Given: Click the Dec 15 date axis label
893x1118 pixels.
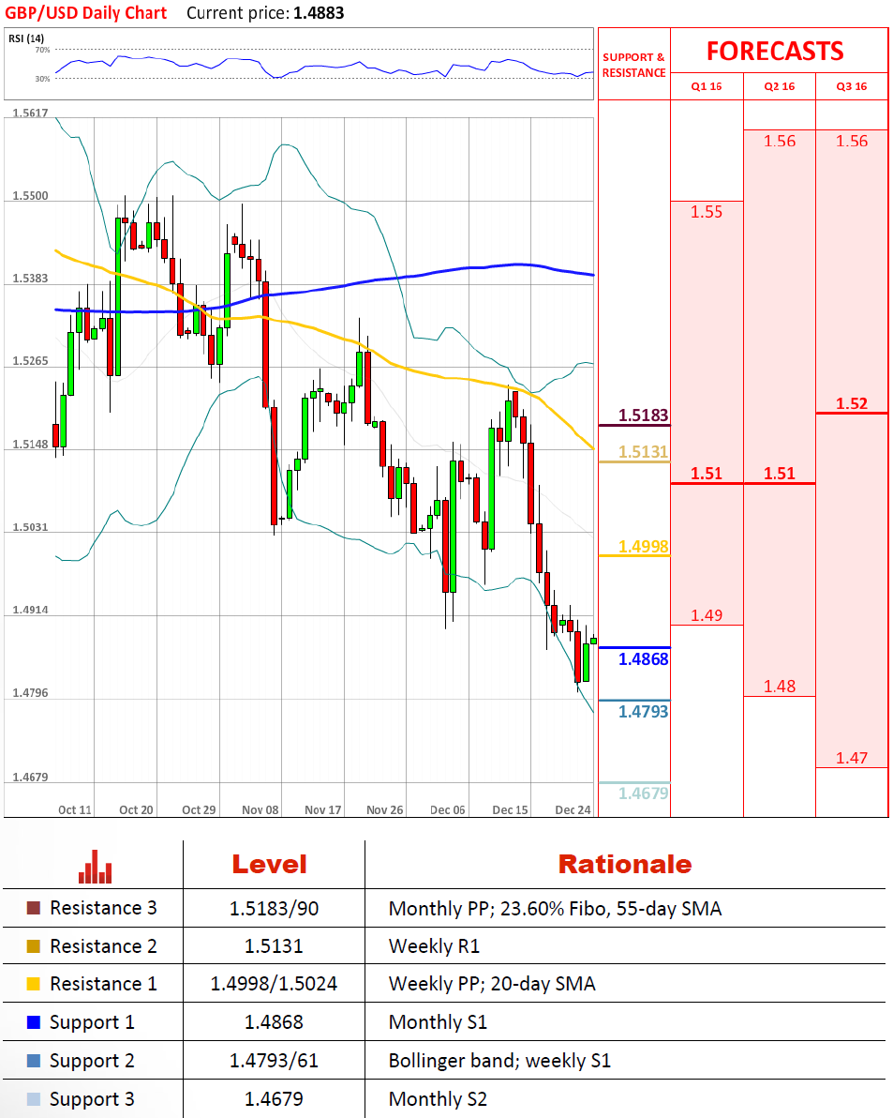Looking at the screenshot, I should point(510,810).
